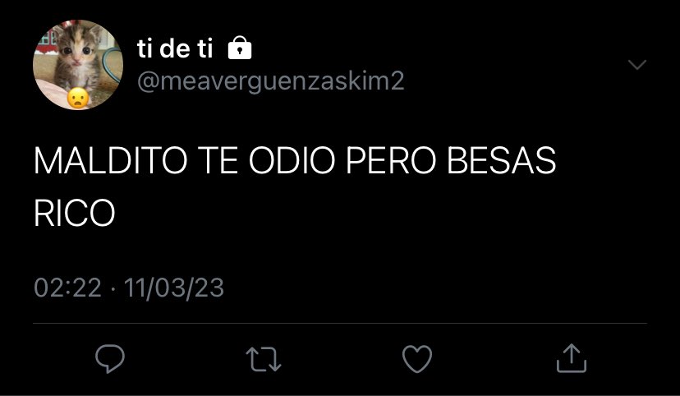Click the word ODIO in the tweet
The width and height of the screenshot is (680, 396).
pos(292,160)
